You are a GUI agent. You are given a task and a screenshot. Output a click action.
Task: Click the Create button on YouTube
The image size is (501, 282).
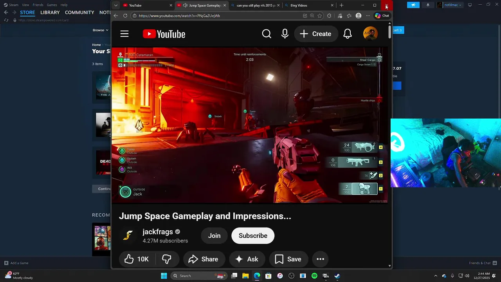point(316,34)
